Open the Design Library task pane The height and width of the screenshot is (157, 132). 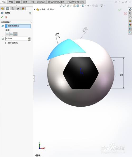[x=130, y=13]
